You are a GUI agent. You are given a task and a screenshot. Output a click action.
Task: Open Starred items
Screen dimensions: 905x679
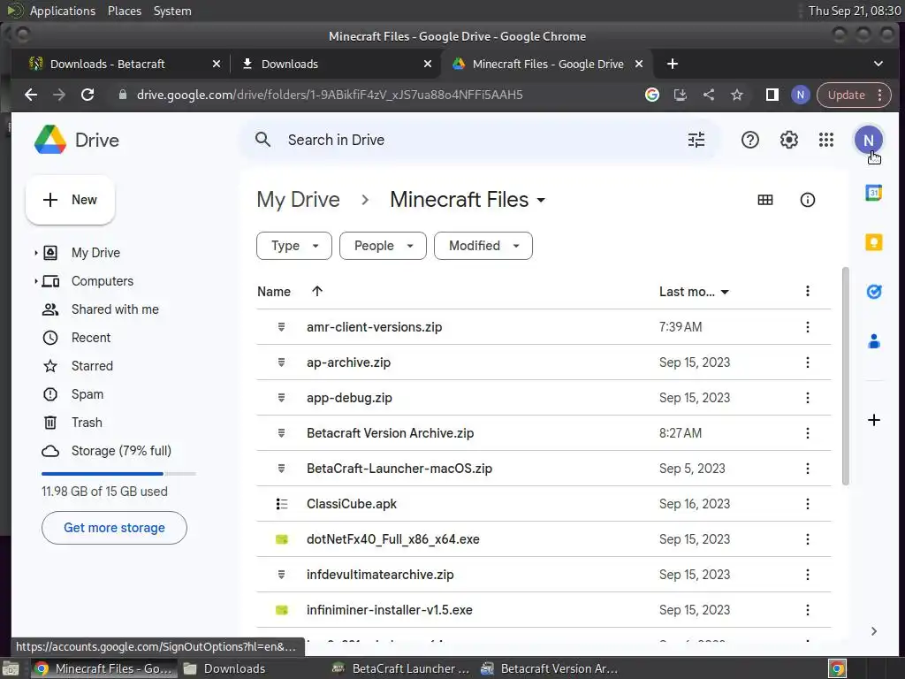pos(92,366)
